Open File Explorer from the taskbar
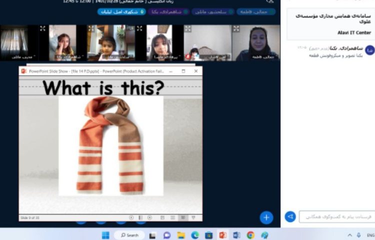This screenshot has height=240, width=375. click(x=181, y=235)
